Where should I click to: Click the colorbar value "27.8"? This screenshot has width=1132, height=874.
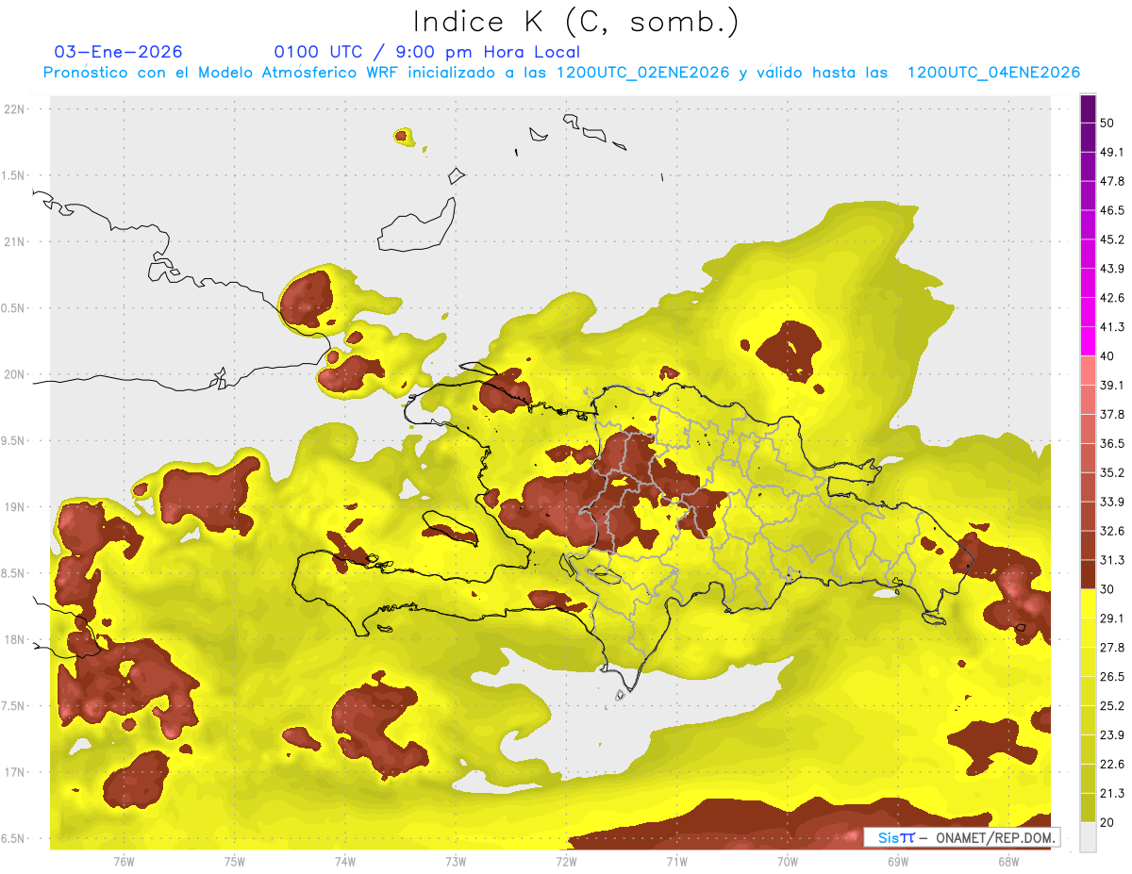pos(1112,648)
